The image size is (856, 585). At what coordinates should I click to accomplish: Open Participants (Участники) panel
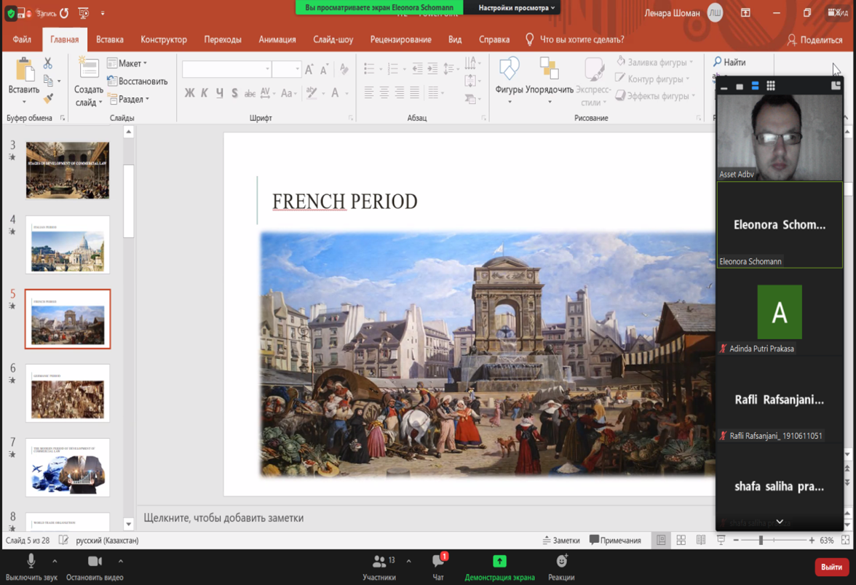379,566
